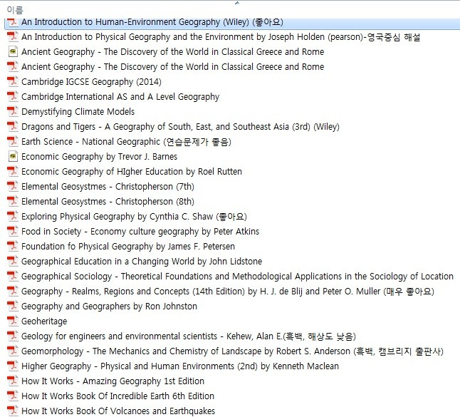
Task: Click PDF icon of Earth Science - National Geographic
Action: pos(13,142)
